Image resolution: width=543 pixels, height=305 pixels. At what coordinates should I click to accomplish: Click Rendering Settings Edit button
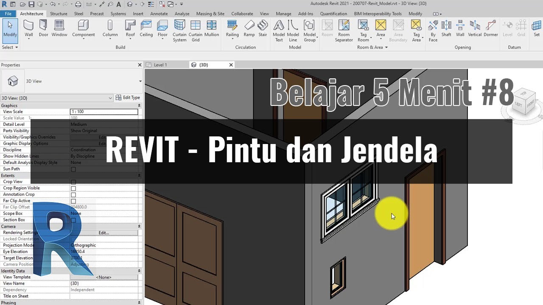click(104, 233)
